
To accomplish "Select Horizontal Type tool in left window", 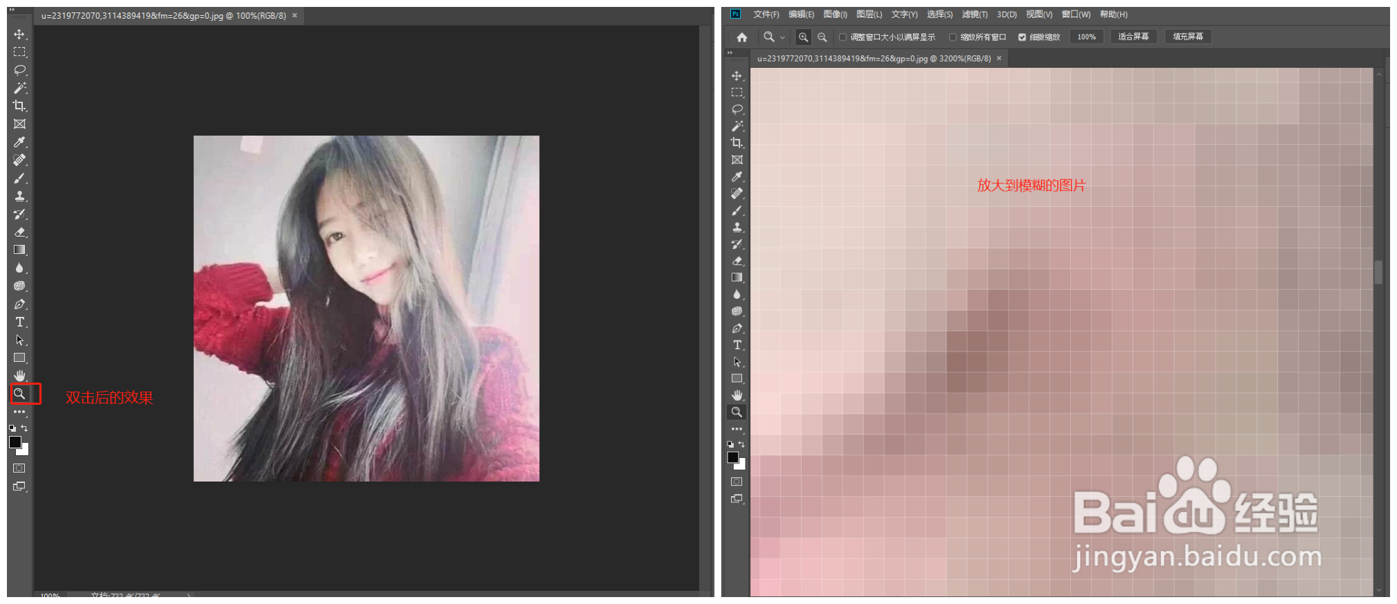I will click(x=19, y=322).
